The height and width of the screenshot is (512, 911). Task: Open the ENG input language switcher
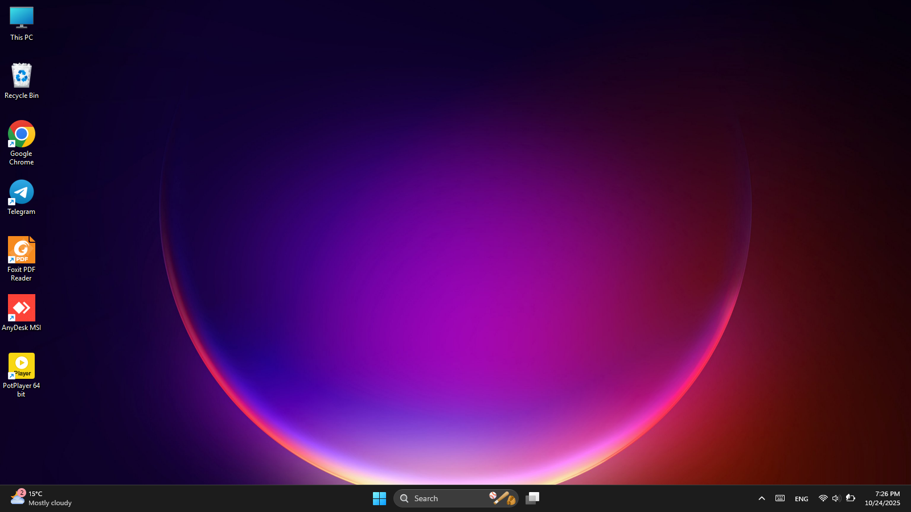(801, 499)
